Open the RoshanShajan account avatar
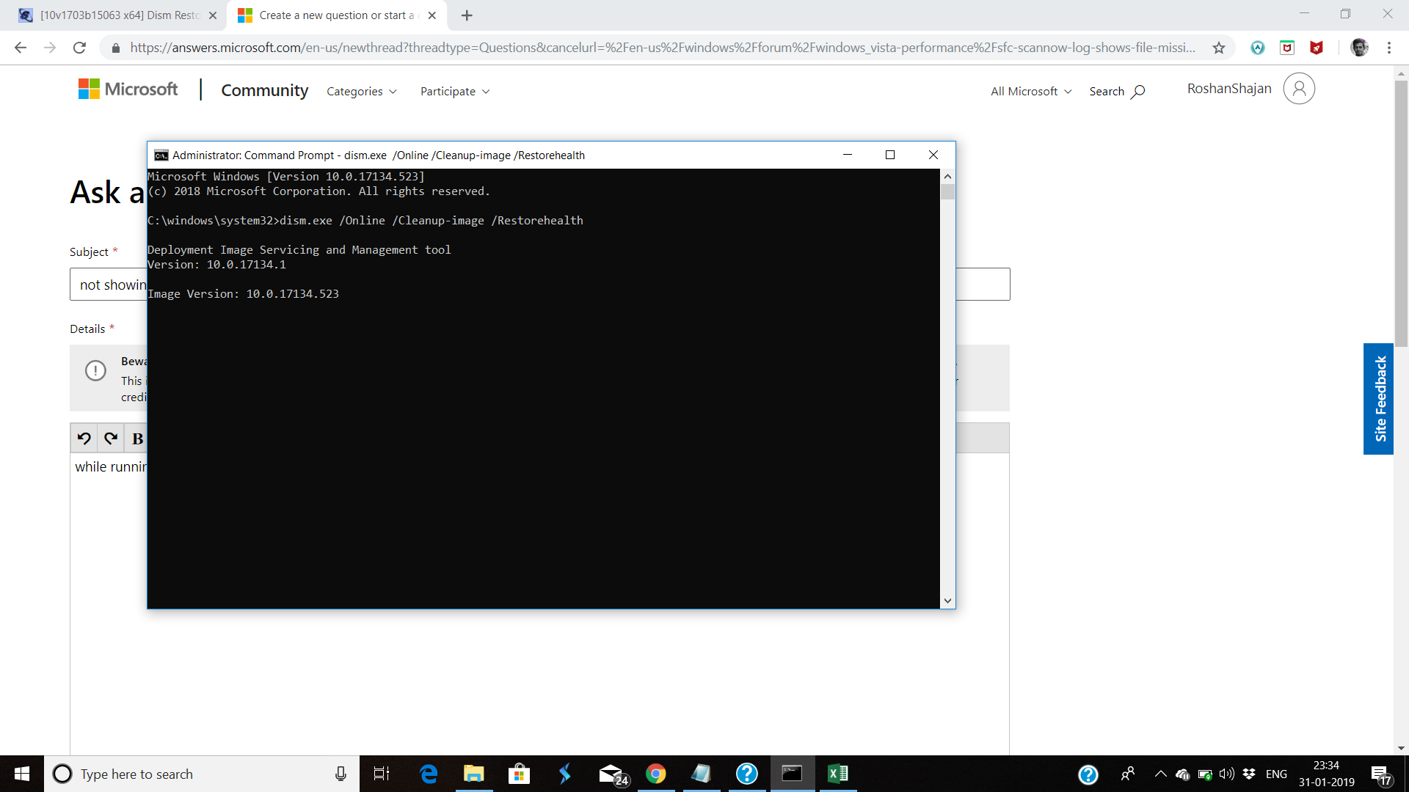This screenshot has width=1409, height=792. coord(1298,89)
